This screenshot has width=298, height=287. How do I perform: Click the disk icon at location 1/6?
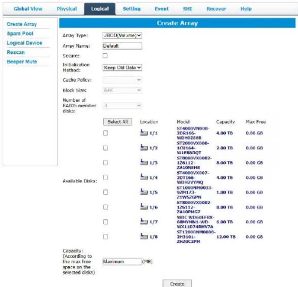144,206
